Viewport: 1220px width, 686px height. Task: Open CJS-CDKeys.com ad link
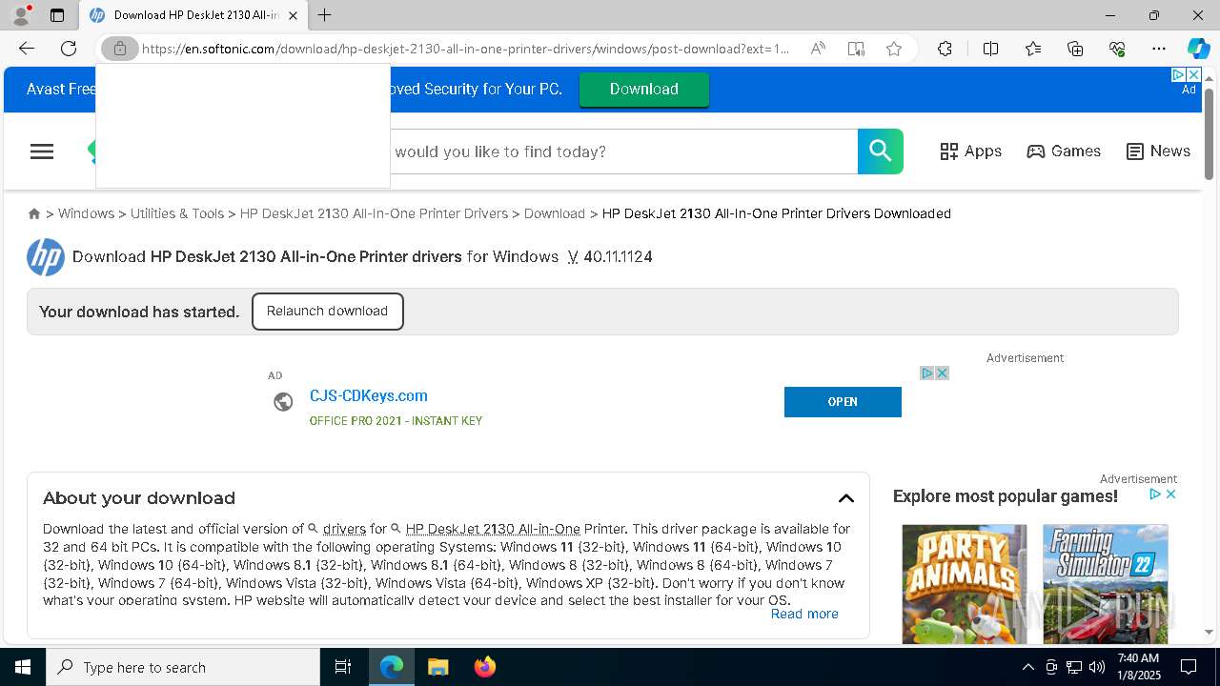pyautogui.click(x=369, y=395)
